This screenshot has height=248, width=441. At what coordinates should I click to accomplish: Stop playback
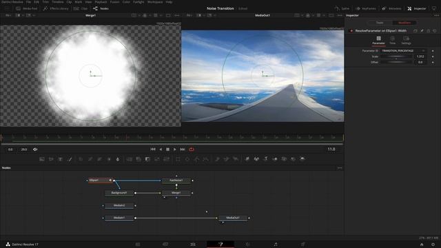tap(167, 149)
